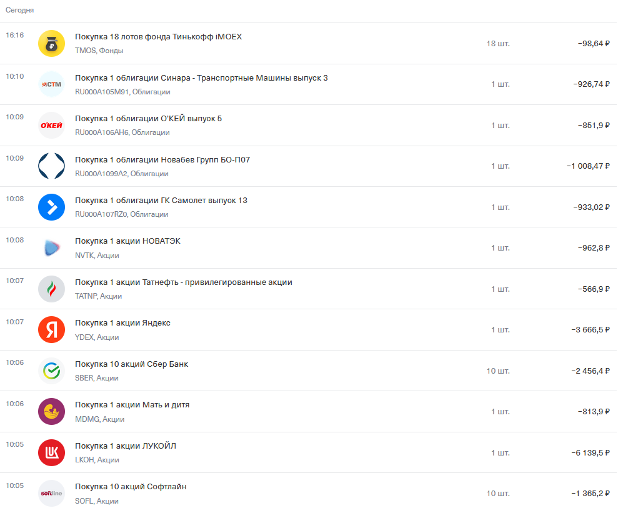Open 'Покупка 10 акций Сбер Банк' title

[x=131, y=364]
